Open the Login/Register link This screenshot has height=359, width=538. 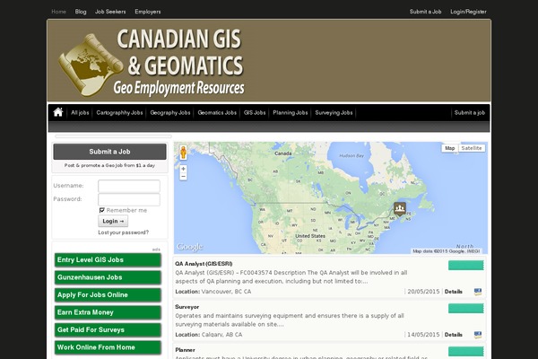point(468,12)
